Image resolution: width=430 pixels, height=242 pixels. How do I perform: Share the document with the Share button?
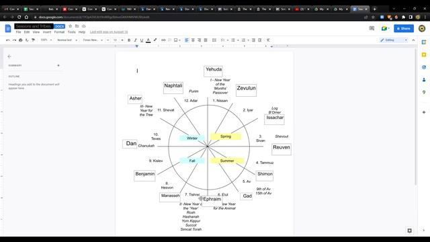404,28
